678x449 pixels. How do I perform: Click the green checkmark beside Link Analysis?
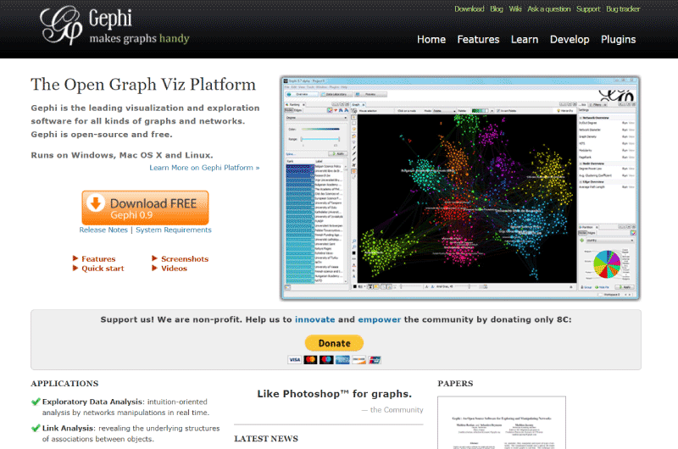coord(36,429)
